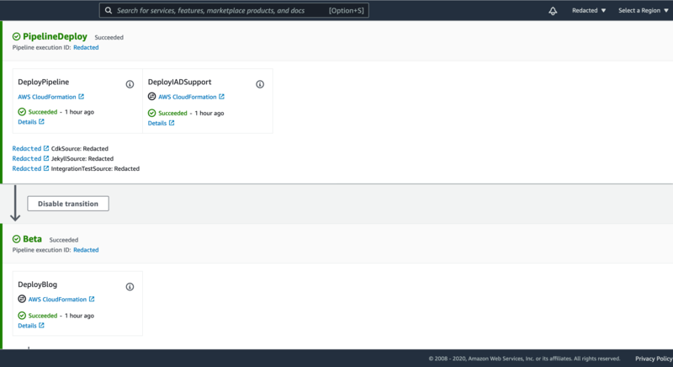This screenshot has height=367, width=673.
Task: Open Redacted link for IntegrationTestSource
Action: coord(27,168)
